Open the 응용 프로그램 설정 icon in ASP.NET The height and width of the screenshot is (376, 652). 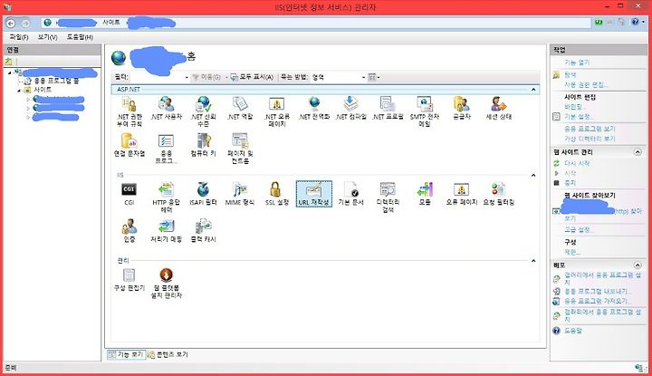167,148
